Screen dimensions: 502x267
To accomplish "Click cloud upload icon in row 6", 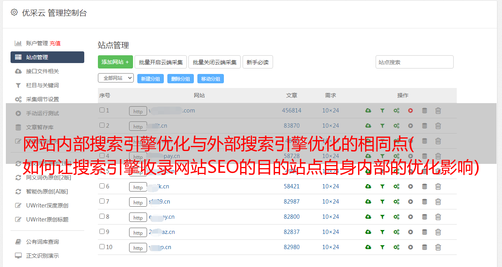I will point(368,186).
